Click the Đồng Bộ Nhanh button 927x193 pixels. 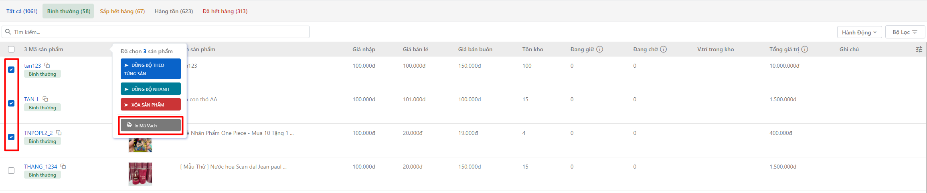150,89
